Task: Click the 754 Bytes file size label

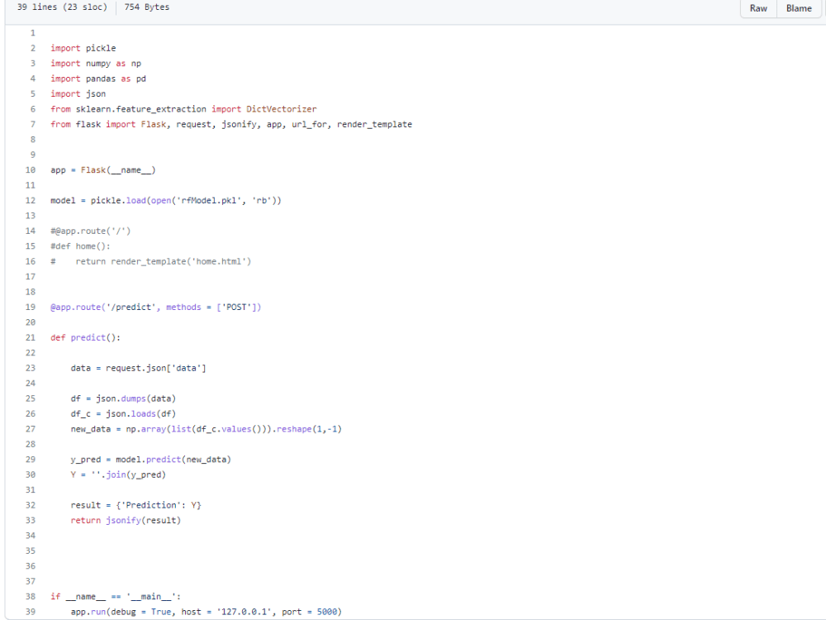Action: coord(145,7)
